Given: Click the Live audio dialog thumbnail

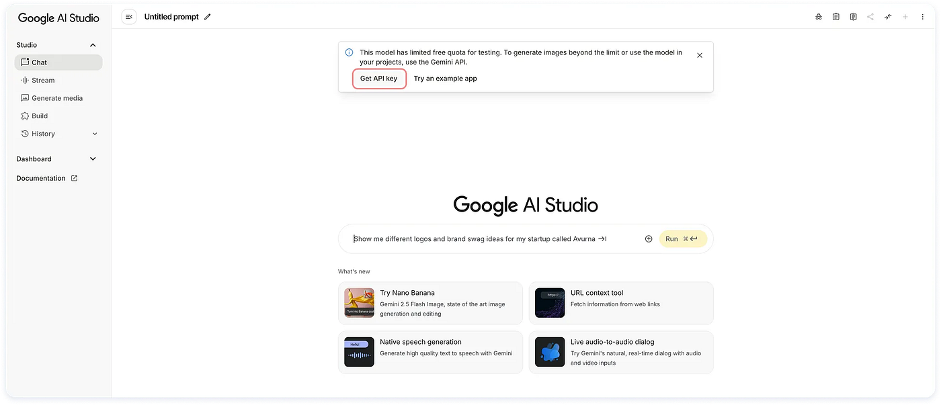Looking at the screenshot, I should point(550,352).
